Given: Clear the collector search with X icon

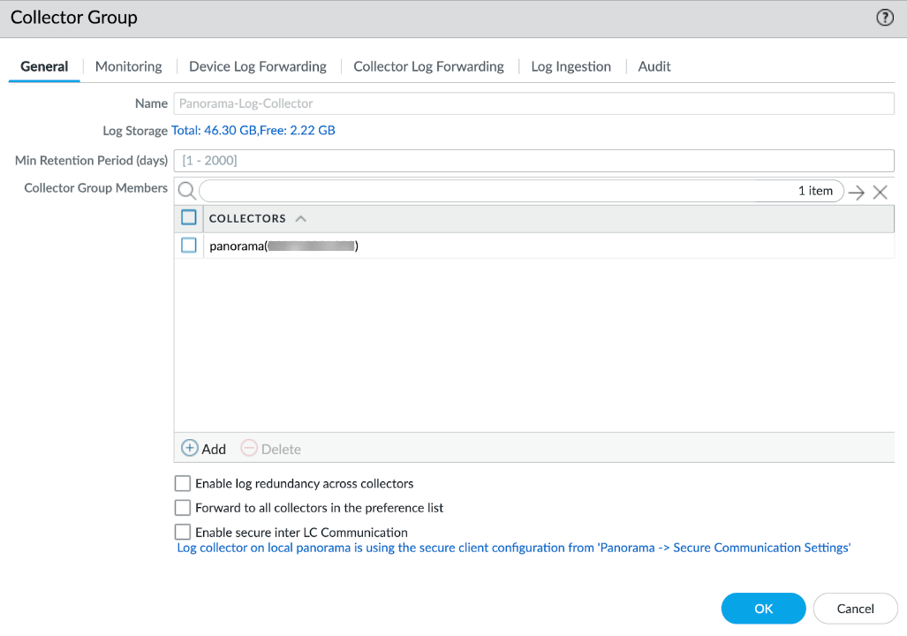Looking at the screenshot, I should click(880, 192).
